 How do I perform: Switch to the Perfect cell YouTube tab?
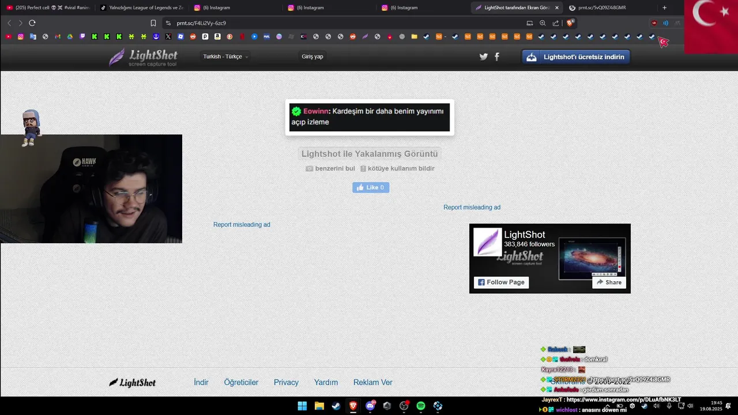point(48,7)
